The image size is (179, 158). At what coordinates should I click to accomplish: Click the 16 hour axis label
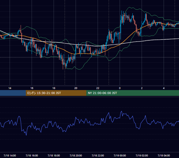coord(32,88)
